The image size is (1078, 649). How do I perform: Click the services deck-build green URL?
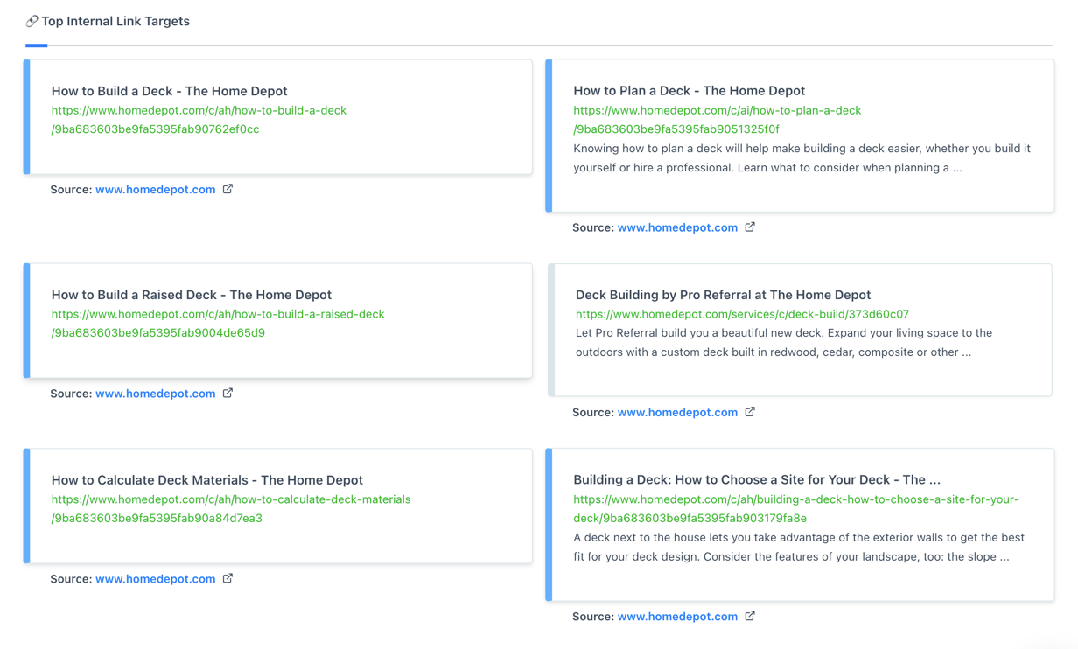[742, 314]
